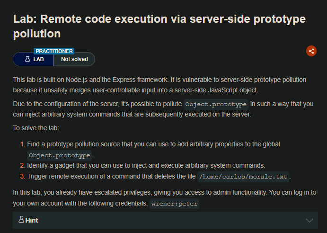327x233 pixels.
Task: Open the Hint panel by its label
Action: point(32,221)
